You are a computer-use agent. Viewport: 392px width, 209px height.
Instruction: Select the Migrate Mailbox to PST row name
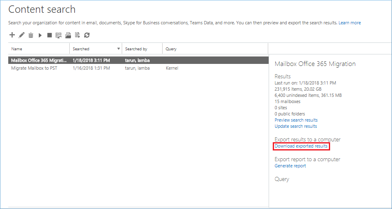pyautogui.click(x=34, y=68)
